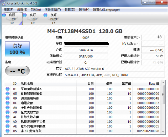Click raw value 000000000037
The image size is (168, 137).
pos(148,103)
